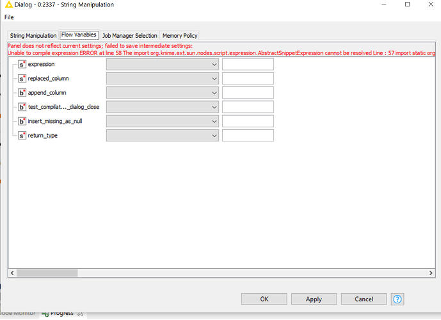Select the return_type setting label
This screenshot has width=441, height=320.
pyautogui.click(x=42, y=136)
